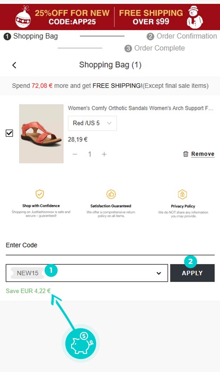Decrease quantity with the minus button

(x=75, y=154)
